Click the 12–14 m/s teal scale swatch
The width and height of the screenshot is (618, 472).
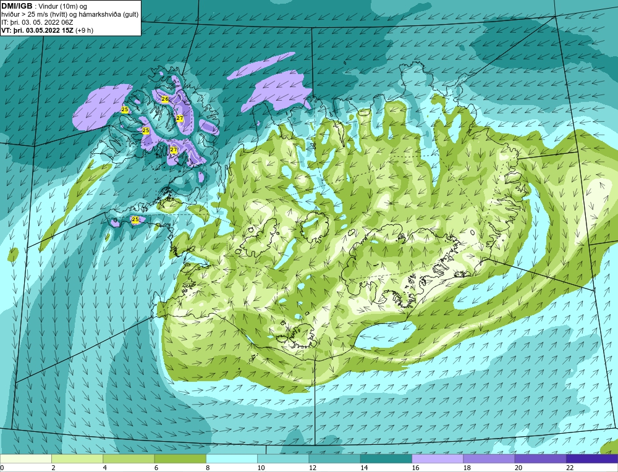334,458
